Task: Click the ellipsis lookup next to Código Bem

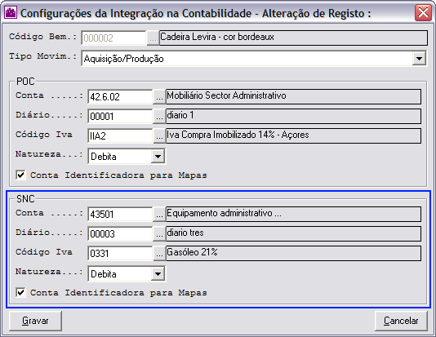Action: 153,38
